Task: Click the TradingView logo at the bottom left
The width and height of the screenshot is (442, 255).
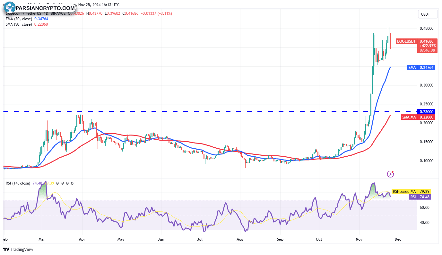Action: click(x=18, y=249)
